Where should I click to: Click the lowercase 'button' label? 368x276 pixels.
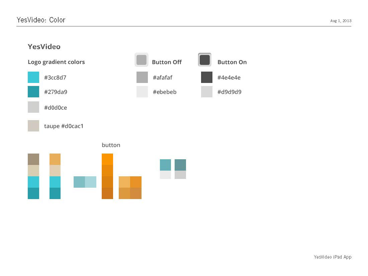111,145
